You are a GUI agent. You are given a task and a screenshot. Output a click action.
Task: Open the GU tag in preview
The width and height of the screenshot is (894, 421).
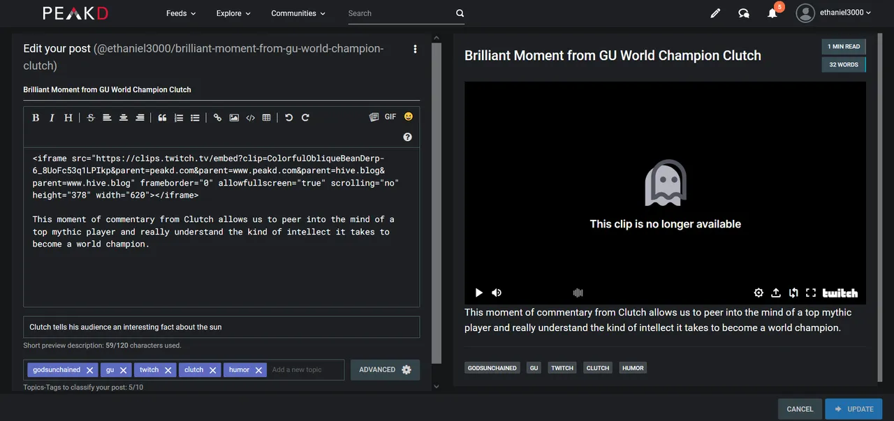534,368
